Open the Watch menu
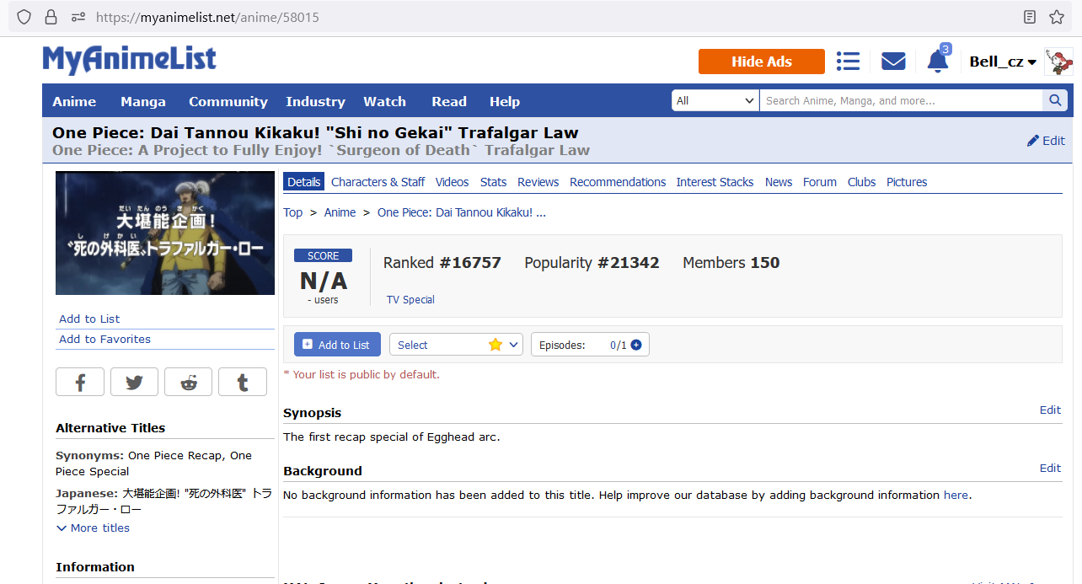 pyautogui.click(x=384, y=101)
